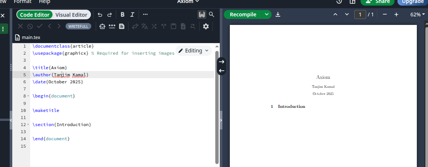Go to previous PDF page
This screenshot has height=167, width=428.
336,15
